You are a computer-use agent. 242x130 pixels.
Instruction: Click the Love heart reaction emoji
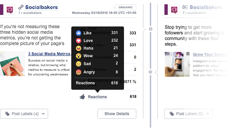pos(79,40)
